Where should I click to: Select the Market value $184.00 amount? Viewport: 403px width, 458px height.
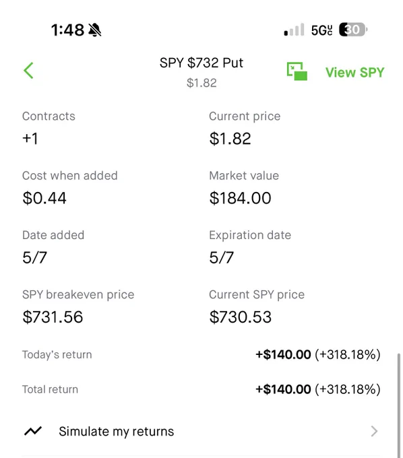[x=240, y=198]
